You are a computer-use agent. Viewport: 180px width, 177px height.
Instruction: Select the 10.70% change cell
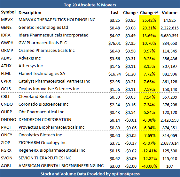click(x=149, y=44)
